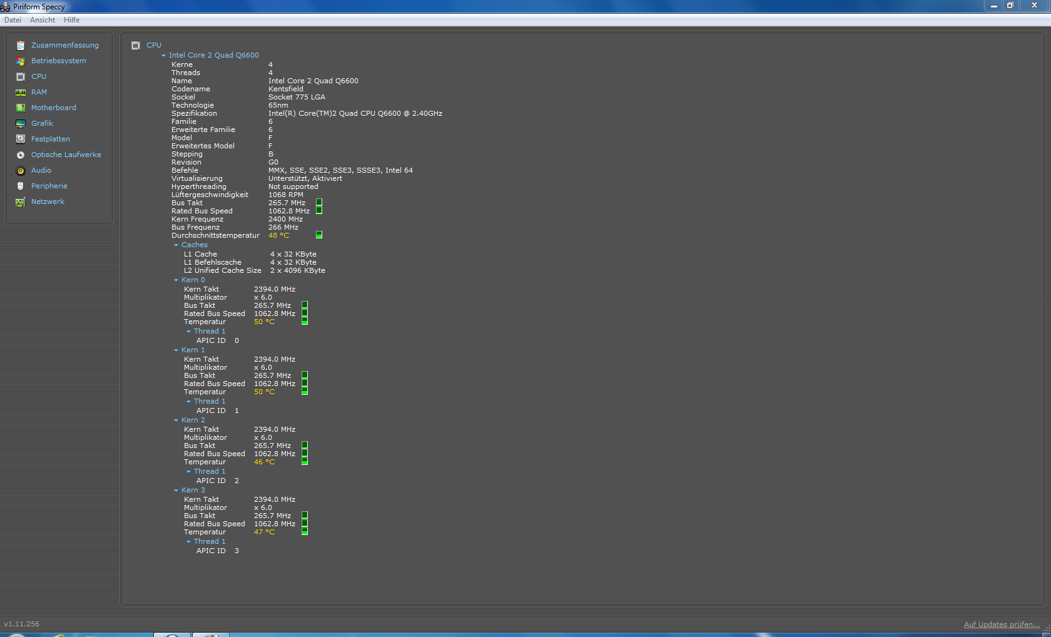Maximize or restore the Speccy window
The width and height of the screenshot is (1051, 637).
pyautogui.click(x=1010, y=6)
